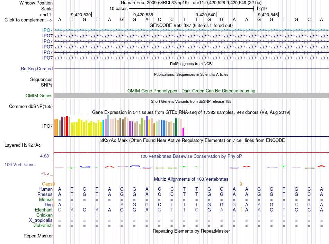The height and width of the screenshot is (244, 329).
Task: Open the 'OMIM Gene Phenotypes' track title
Action: coord(191,91)
